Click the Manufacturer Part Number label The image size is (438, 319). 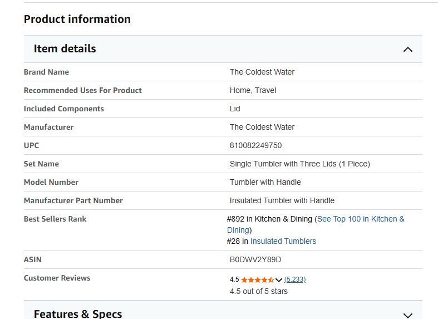click(x=73, y=200)
